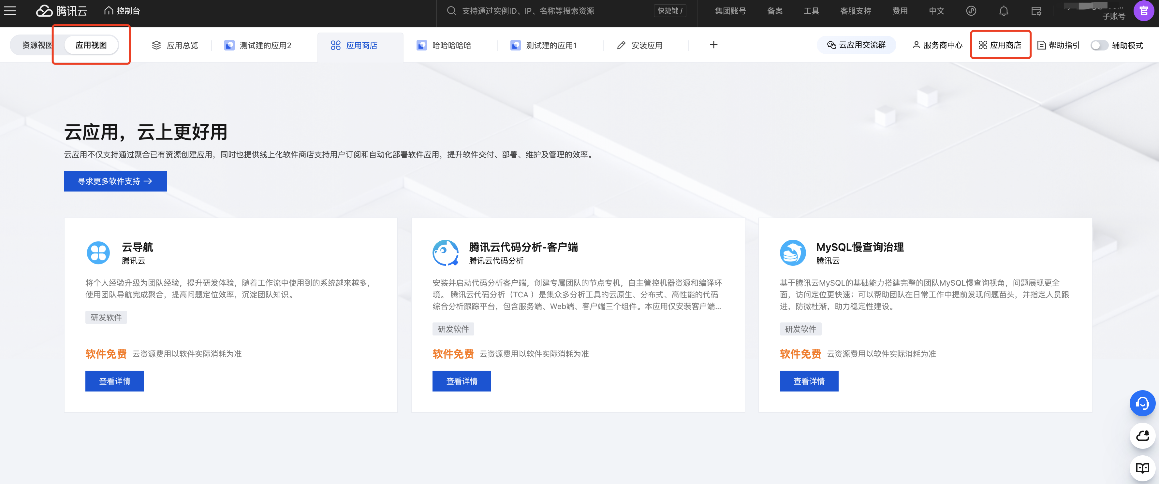Open the 备案 menu
This screenshot has height=484, width=1159.
coord(775,11)
